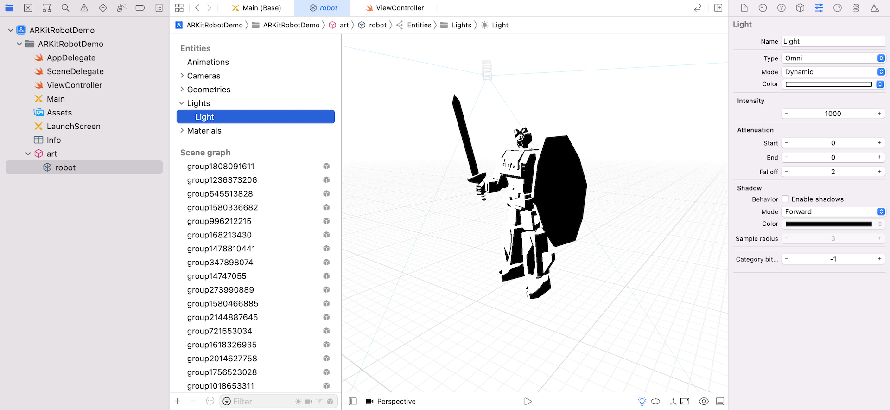Toggle default lighting lightbulb icon
The width and height of the screenshot is (890, 410).
coord(642,401)
